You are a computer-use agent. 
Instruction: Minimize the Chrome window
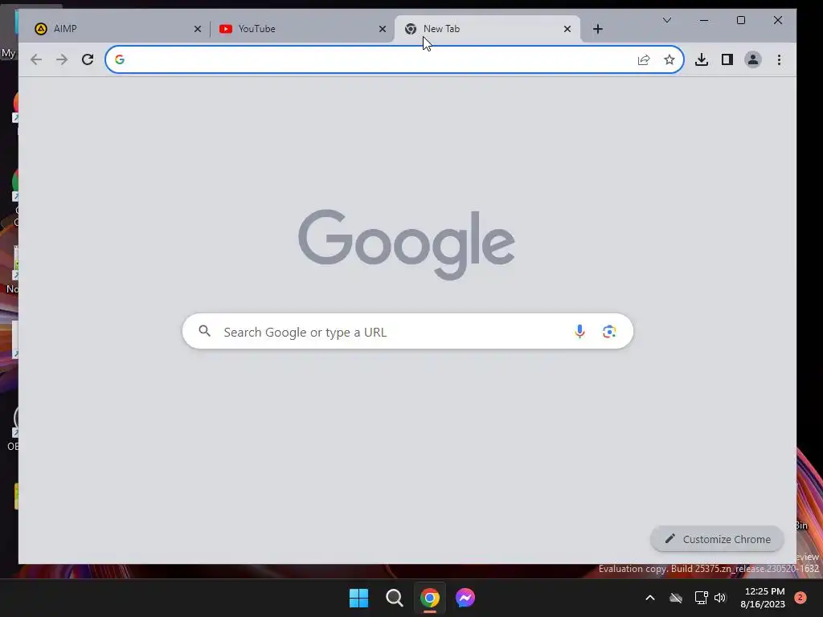(x=704, y=20)
